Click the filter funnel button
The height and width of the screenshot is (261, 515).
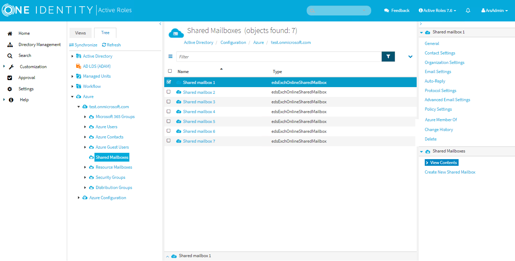tap(388, 57)
